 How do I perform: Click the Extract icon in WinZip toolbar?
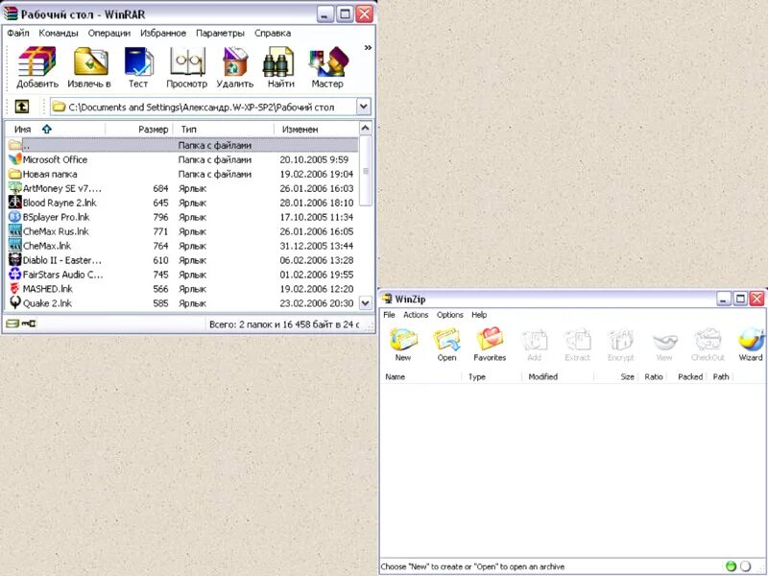(578, 344)
